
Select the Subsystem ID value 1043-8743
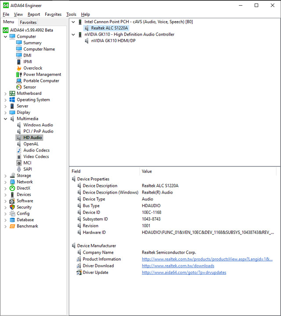151,219
